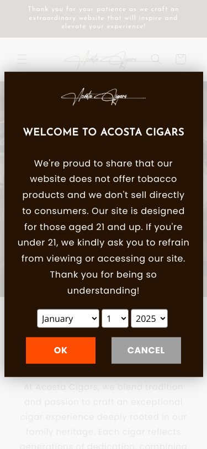The height and width of the screenshot is (449, 207).
Task: Open the birth month dropdown showing January
Action: pyautogui.click(x=68, y=319)
